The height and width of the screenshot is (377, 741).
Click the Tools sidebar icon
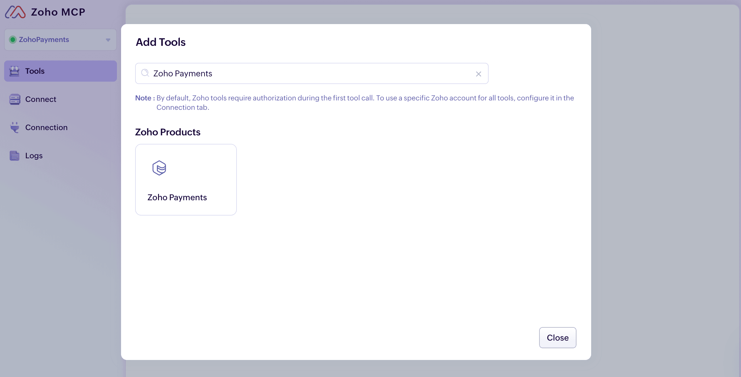[14, 71]
